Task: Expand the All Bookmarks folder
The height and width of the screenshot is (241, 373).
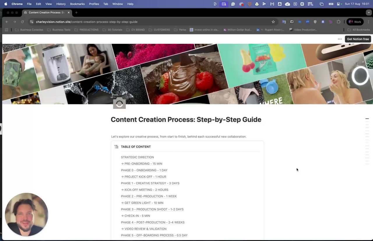Action: point(359,30)
